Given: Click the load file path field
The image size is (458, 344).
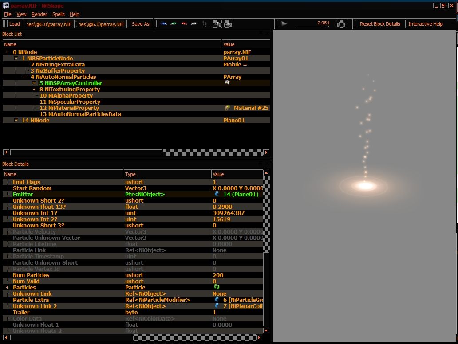Looking at the screenshot, I should click(x=50, y=24).
